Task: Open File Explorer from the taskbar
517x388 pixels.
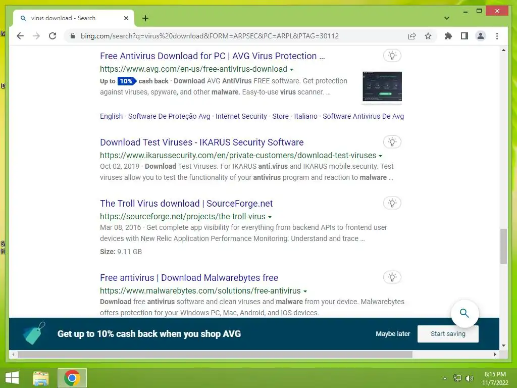Action: (x=41, y=378)
